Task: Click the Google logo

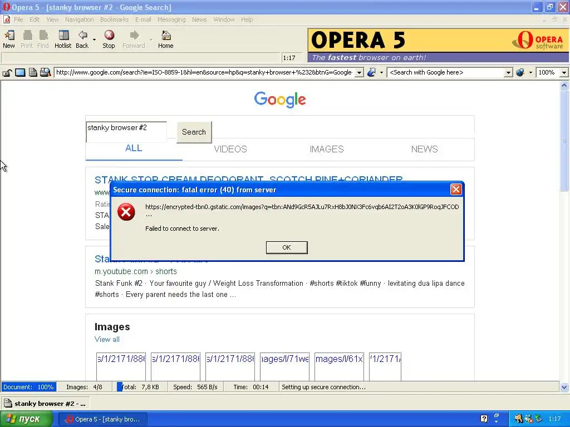Action: click(280, 100)
